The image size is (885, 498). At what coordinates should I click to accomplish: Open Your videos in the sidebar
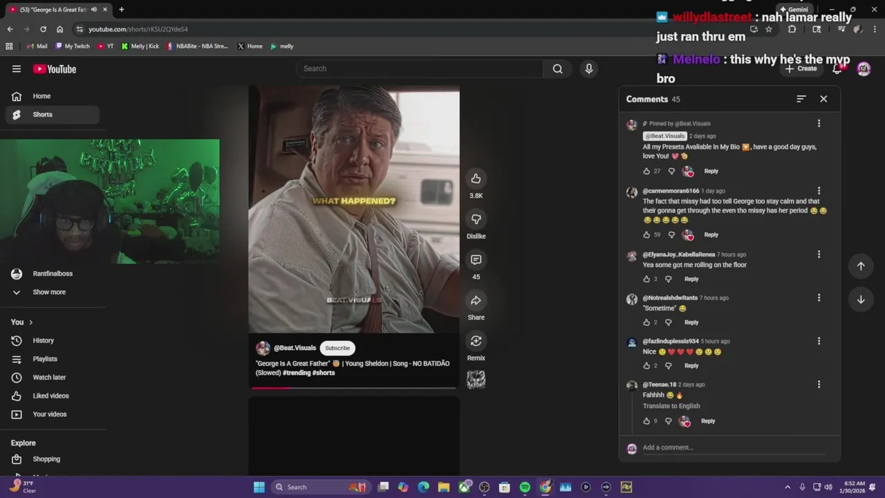point(53,414)
